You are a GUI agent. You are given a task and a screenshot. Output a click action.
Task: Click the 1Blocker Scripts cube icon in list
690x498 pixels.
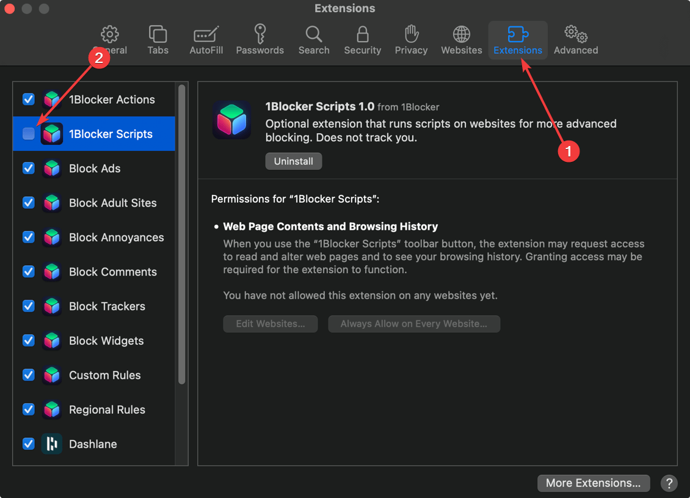[52, 134]
